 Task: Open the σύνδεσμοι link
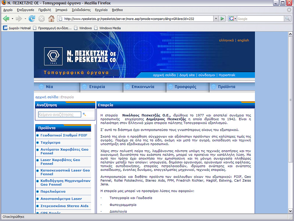pos(207,75)
